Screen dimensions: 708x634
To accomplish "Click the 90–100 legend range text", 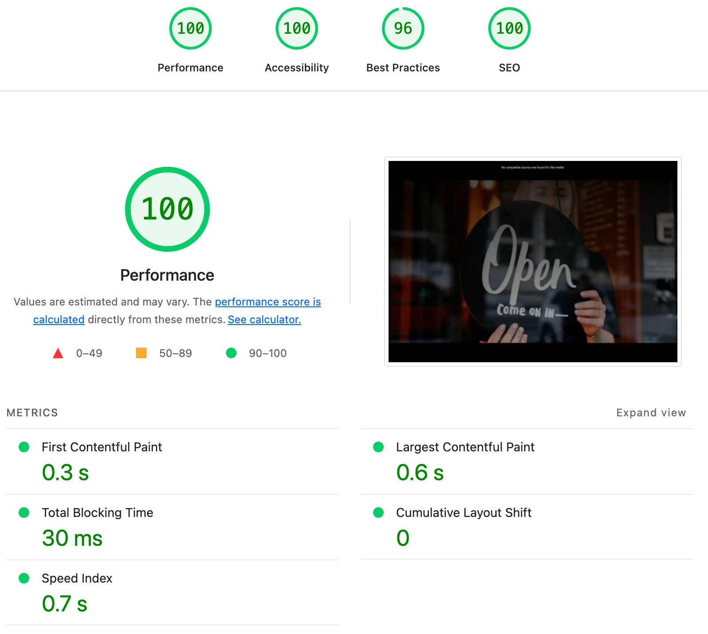I will coord(268,353).
